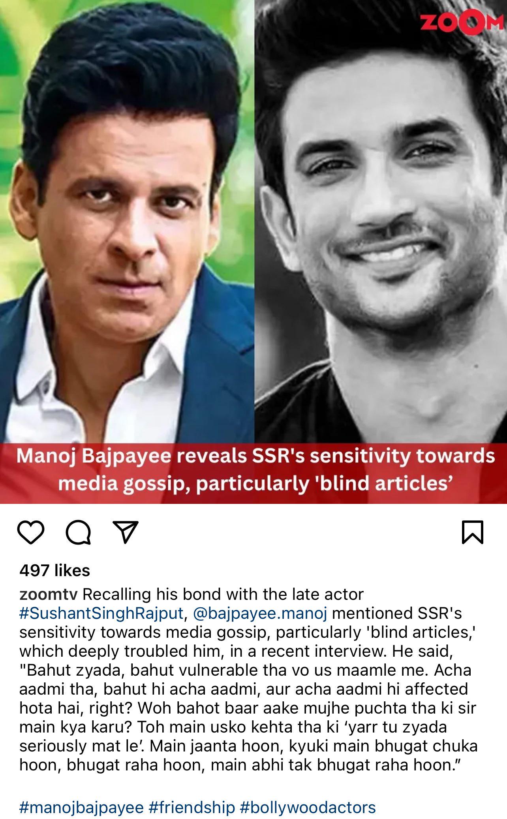Open the #manojbajpayee hashtag

(81, 808)
